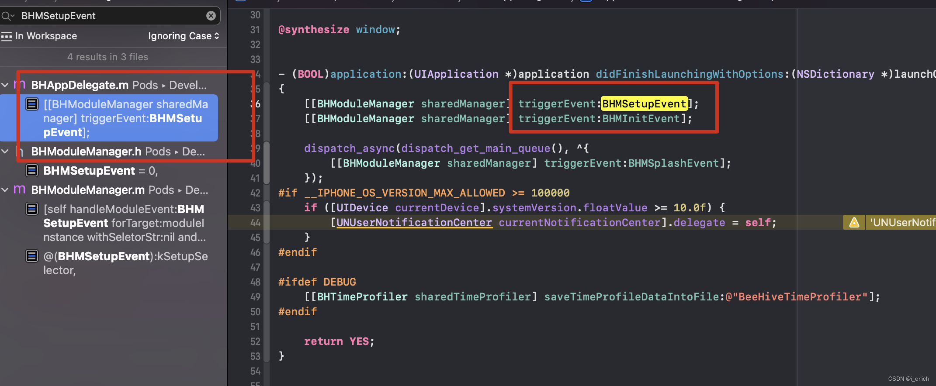Click saveTimeProfileDataIntoFile on line 49
936x386 pixels.
(631, 297)
